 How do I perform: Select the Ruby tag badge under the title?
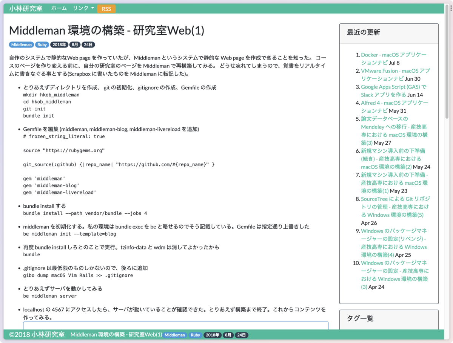click(x=42, y=44)
